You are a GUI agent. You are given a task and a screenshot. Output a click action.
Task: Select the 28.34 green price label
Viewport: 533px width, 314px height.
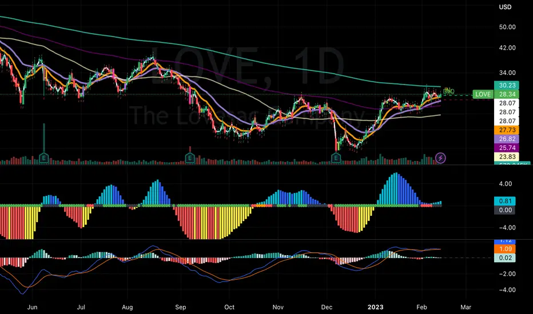click(x=507, y=94)
